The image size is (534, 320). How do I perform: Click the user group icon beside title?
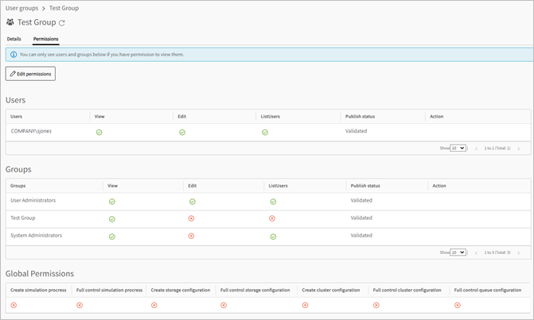pyautogui.click(x=10, y=22)
